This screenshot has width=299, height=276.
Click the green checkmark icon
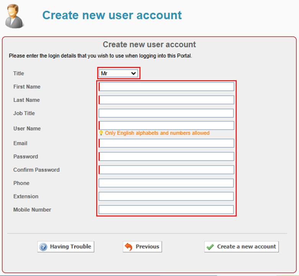coord(210,247)
